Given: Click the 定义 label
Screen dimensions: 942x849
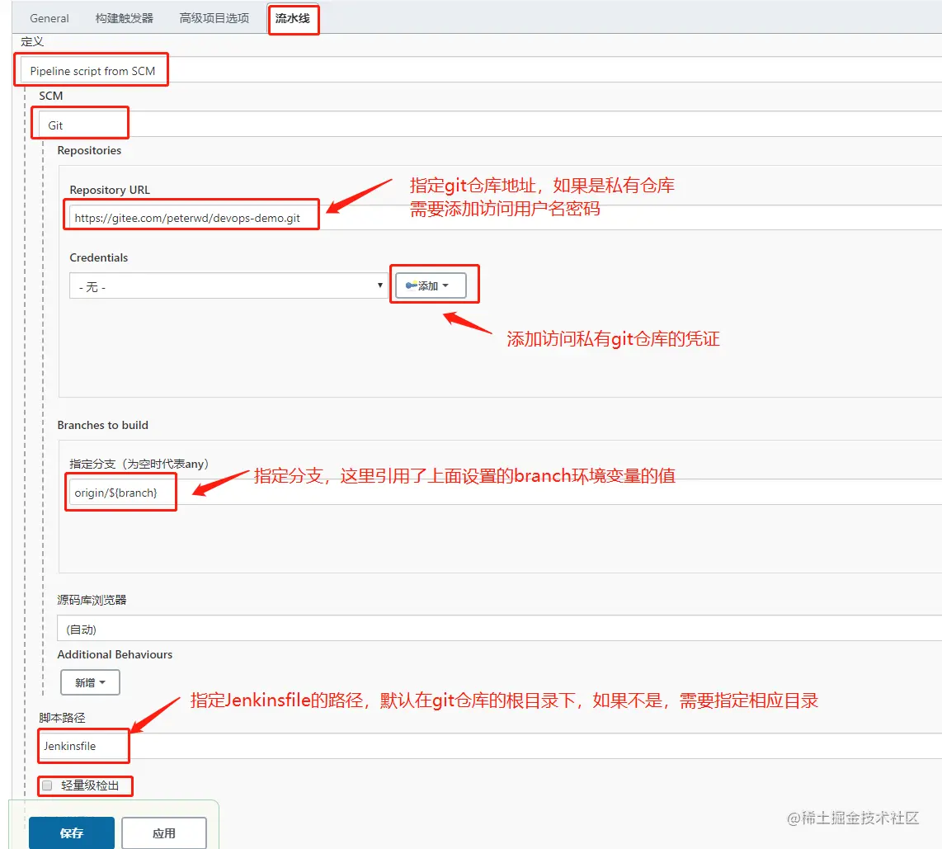Looking at the screenshot, I should (32, 41).
